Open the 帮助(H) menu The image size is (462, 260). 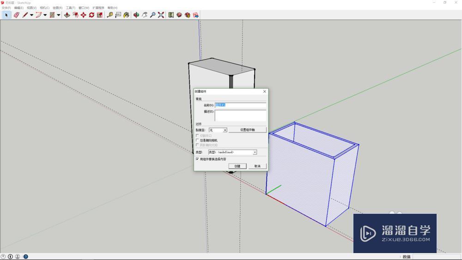tap(112, 8)
